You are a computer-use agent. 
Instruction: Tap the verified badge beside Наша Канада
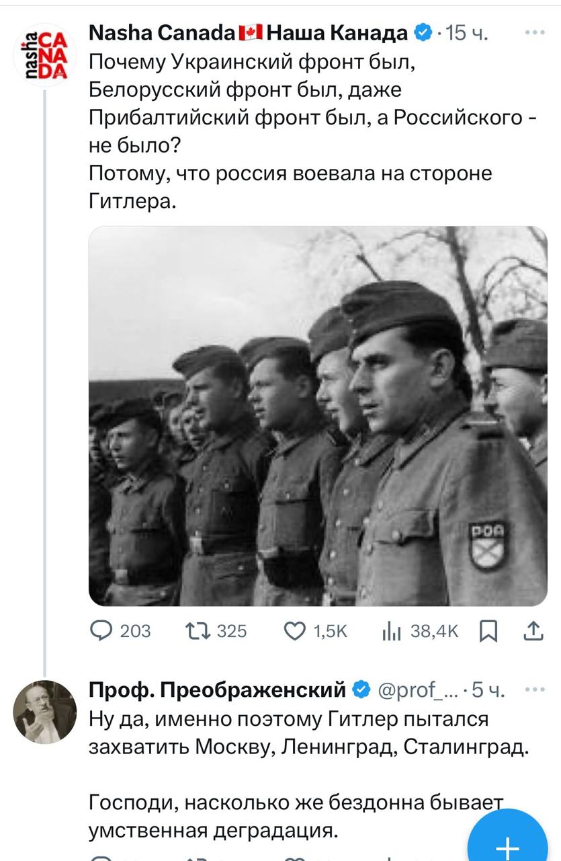tap(423, 33)
